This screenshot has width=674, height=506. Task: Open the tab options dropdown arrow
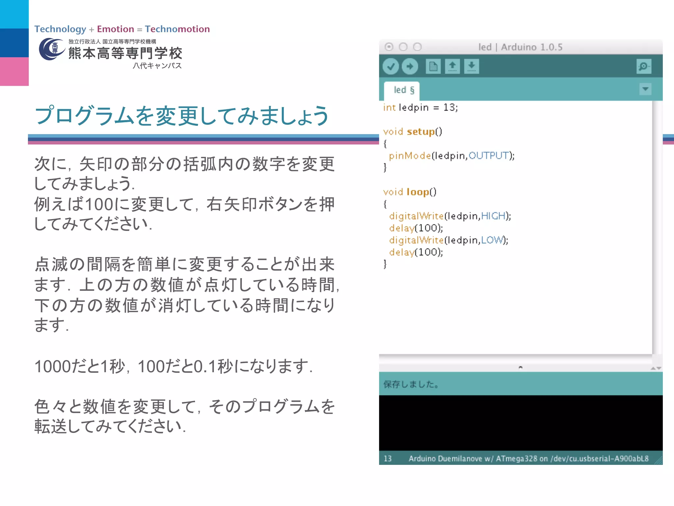pyautogui.click(x=645, y=89)
